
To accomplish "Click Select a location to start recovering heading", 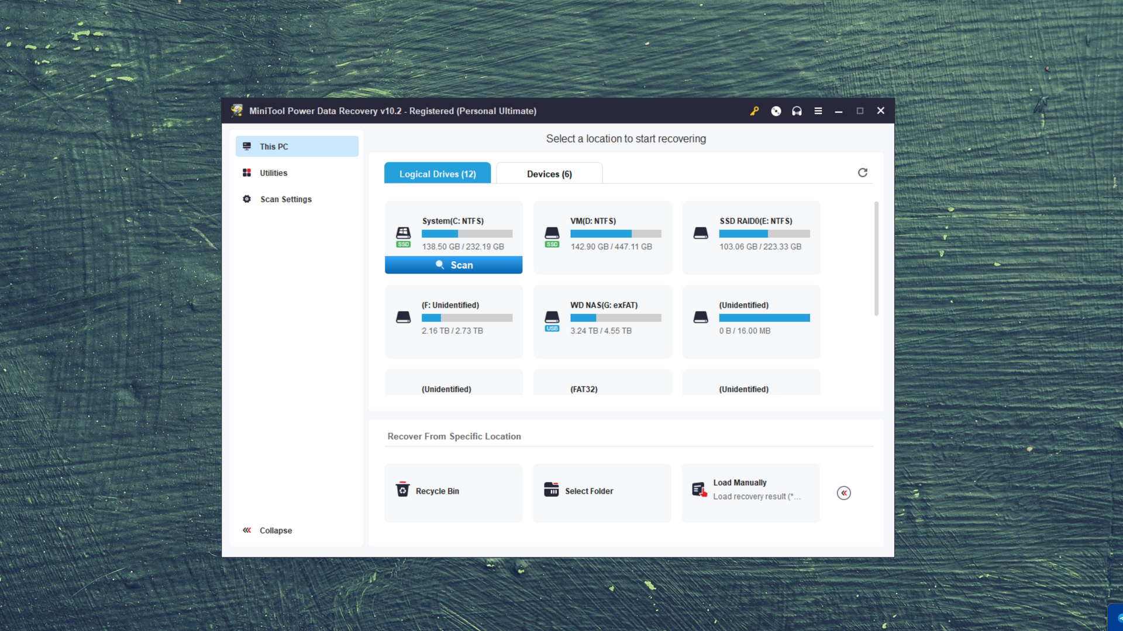I will coord(626,138).
